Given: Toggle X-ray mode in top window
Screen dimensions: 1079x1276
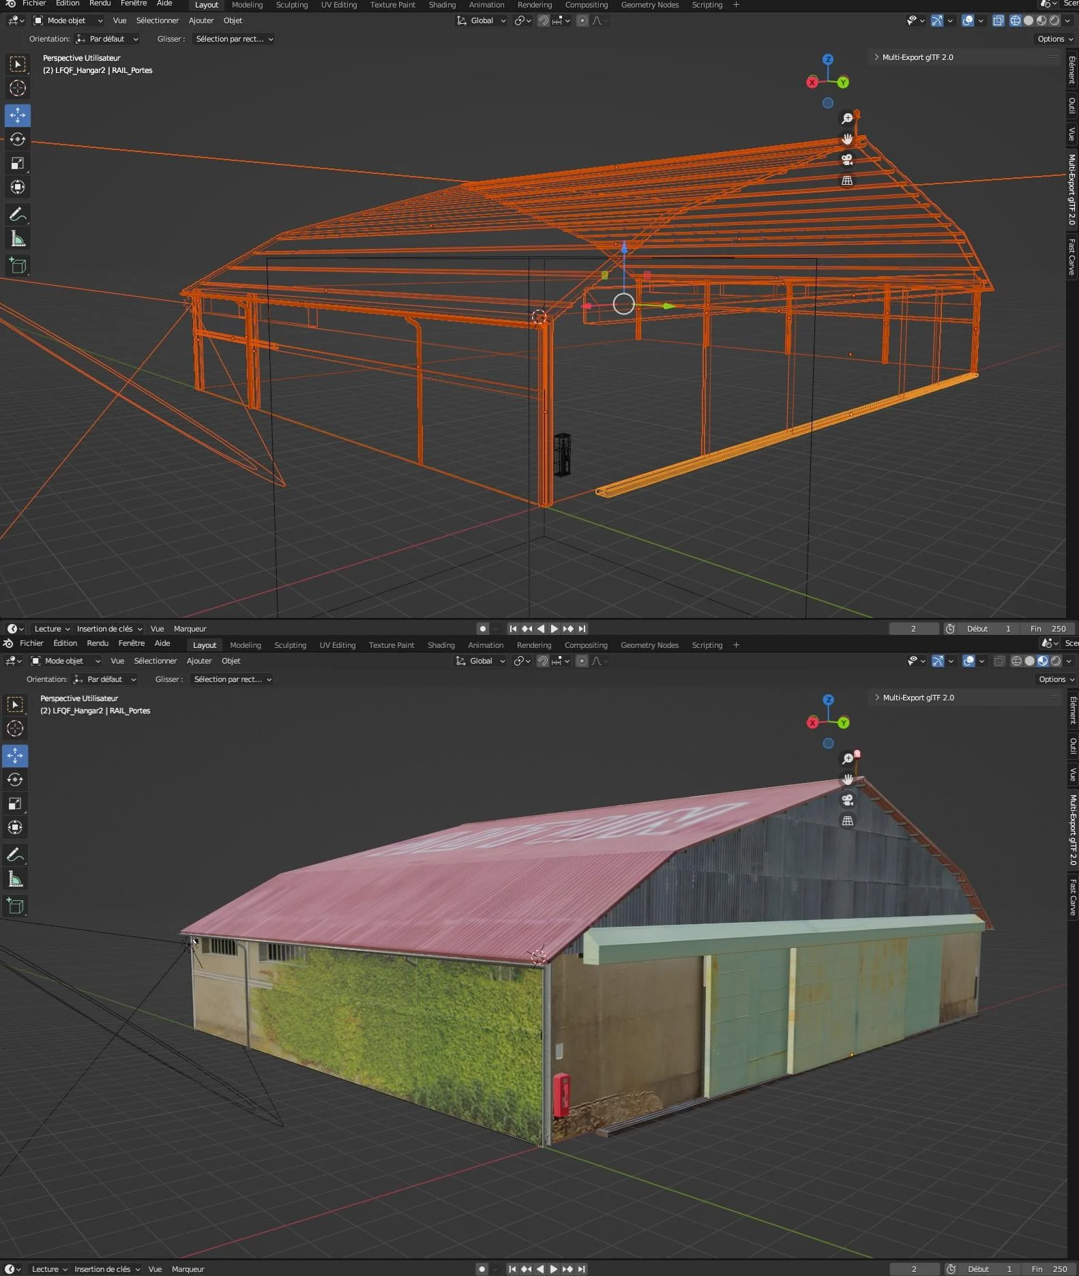Looking at the screenshot, I should click(x=999, y=20).
